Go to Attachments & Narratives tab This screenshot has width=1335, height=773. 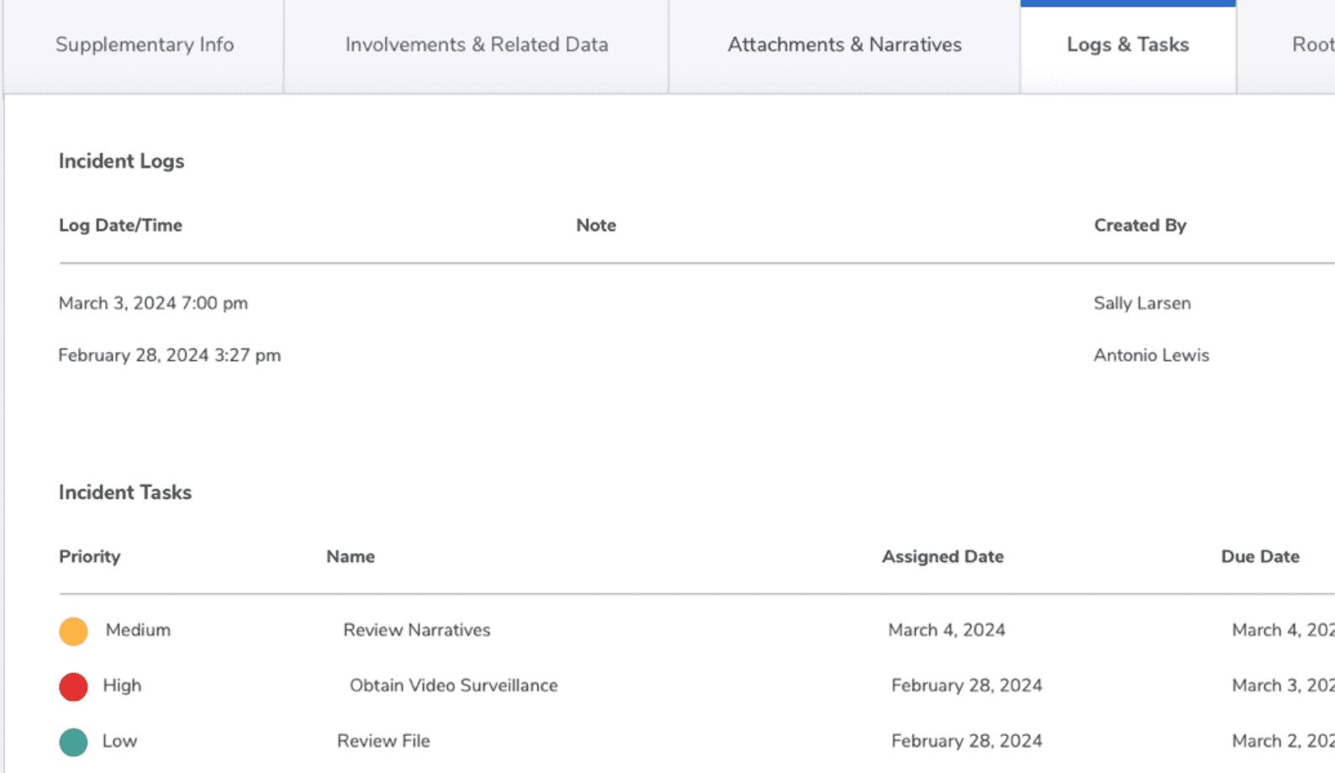tap(844, 45)
